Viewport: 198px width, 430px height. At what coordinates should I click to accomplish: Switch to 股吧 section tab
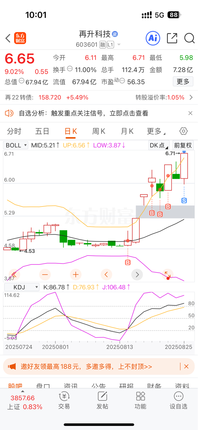[x=15, y=386]
